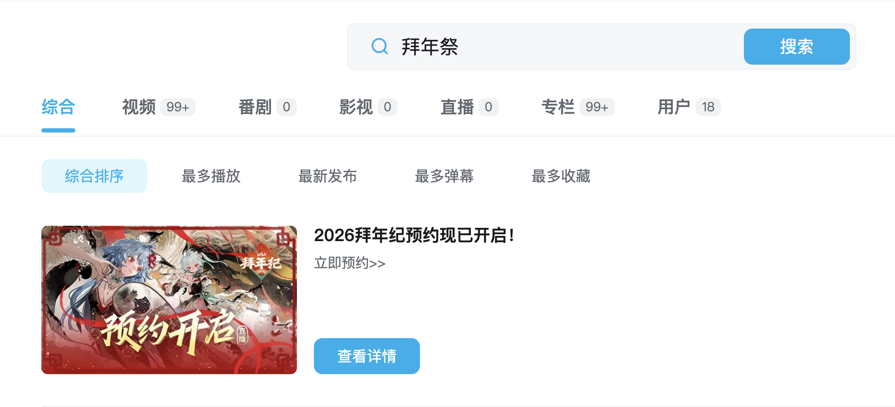Select 综合排序 sort option

click(x=94, y=176)
